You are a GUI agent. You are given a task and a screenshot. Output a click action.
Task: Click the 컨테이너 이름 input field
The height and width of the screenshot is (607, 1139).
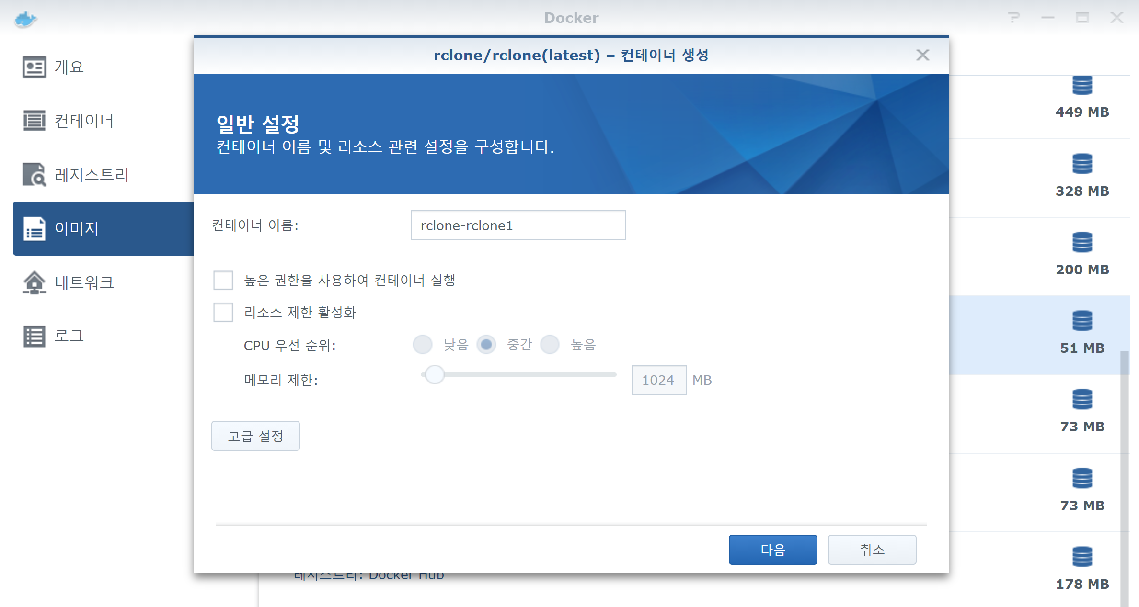(x=518, y=225)
